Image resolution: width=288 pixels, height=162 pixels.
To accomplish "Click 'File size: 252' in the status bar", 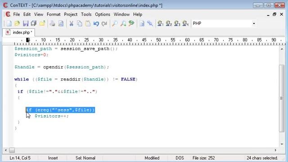I will pos(203,158).
